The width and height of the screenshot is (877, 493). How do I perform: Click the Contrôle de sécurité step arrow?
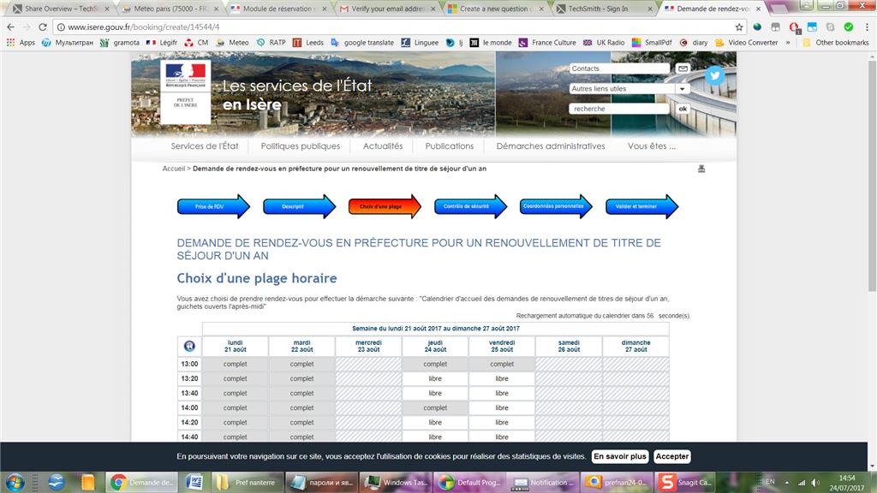click(x=470, y=206)
